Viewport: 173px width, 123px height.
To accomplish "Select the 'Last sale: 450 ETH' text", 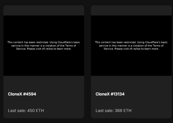I will point(26,111).
